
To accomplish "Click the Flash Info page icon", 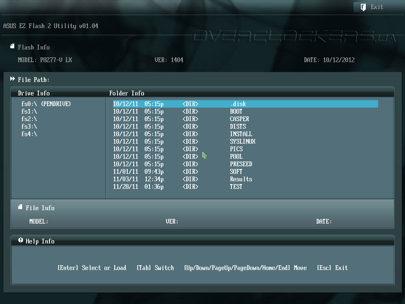I will click(12, 46).
